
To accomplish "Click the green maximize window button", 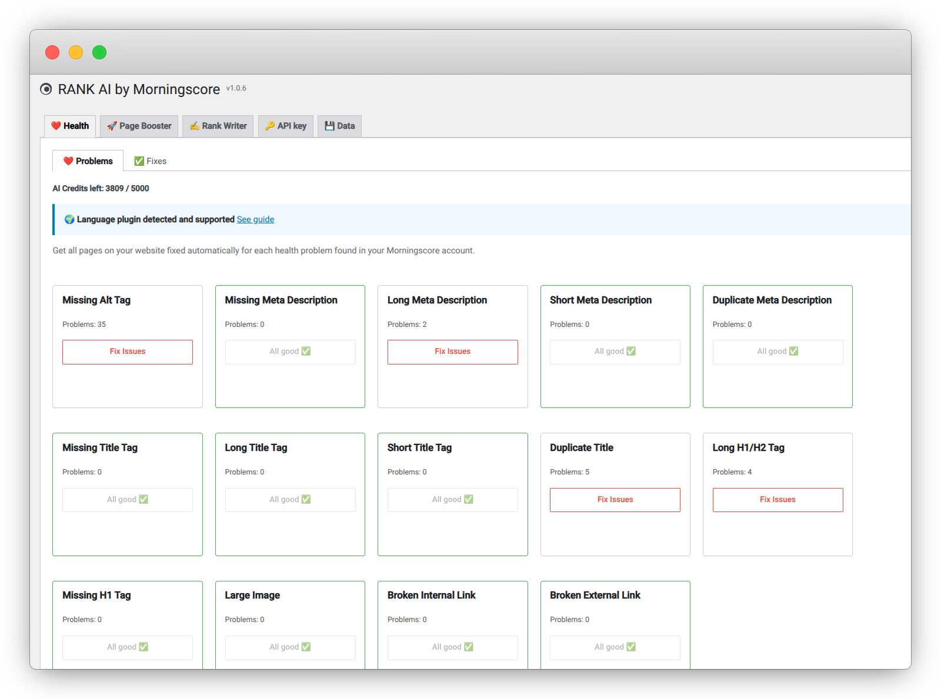I will tap(99, 52).
